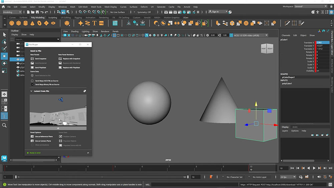Pop out the Latest From Flix panel
Viewport: 334px width, 188px height.
[85, 91]
